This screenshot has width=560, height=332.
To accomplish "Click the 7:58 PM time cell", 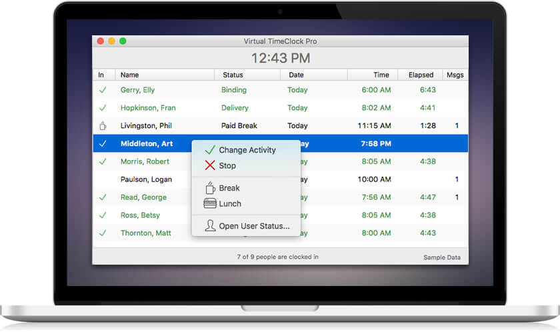I will point(376,143).
